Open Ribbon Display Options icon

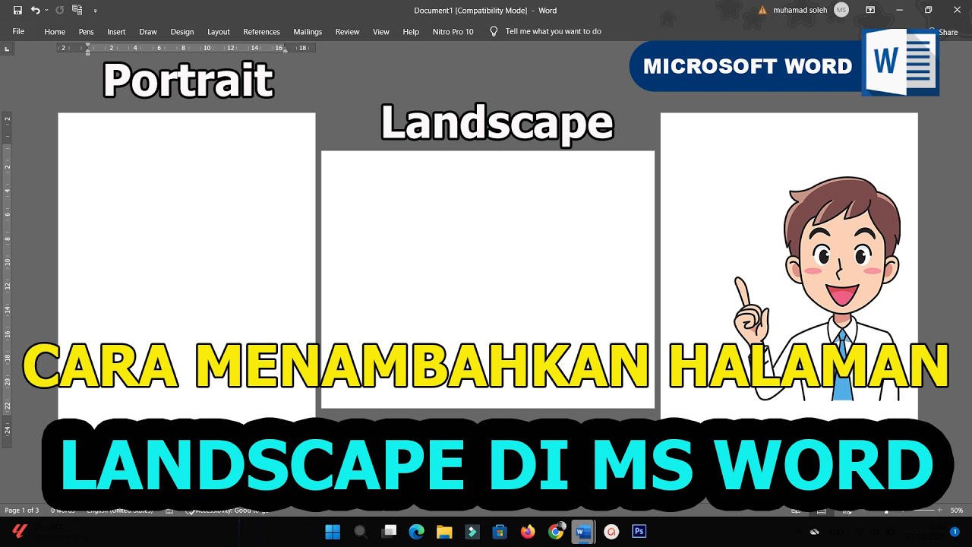click(870, 11)
